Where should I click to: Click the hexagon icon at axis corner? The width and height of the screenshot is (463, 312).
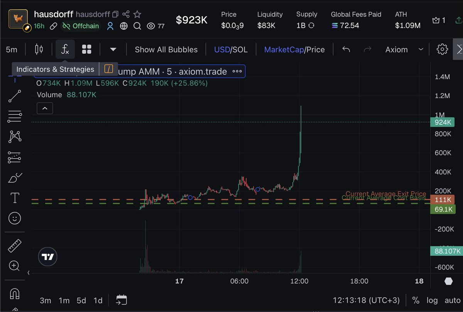(448, 281)
